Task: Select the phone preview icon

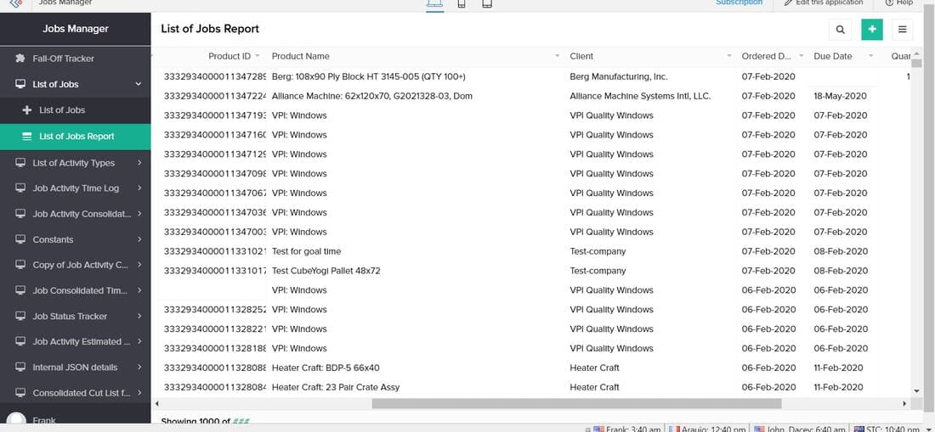Action: [x=462, y=4]
